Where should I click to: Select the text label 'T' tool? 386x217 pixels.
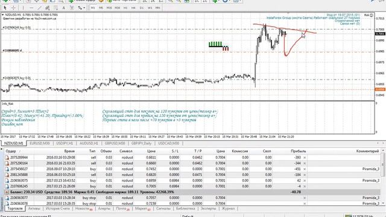point(72,8)
